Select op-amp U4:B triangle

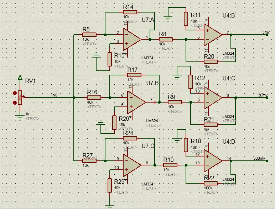213,35
